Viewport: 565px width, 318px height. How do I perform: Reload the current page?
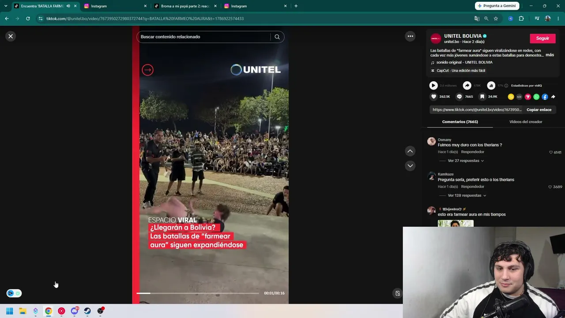tap(28, 19)
